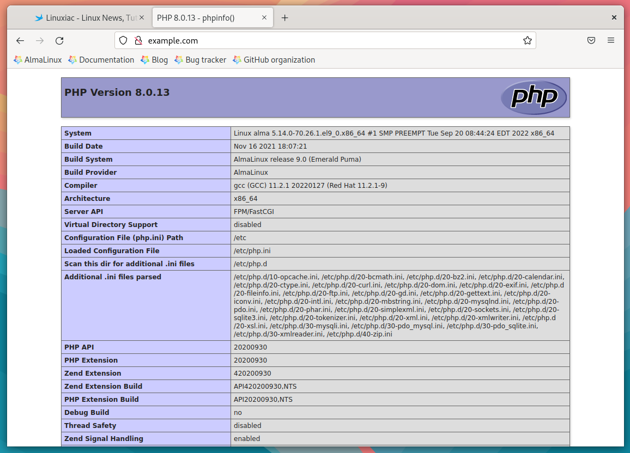The width and height of the screenshot is (630, 453).
Task: Click the Virtual Directory Support label
Action: [111, 225]
